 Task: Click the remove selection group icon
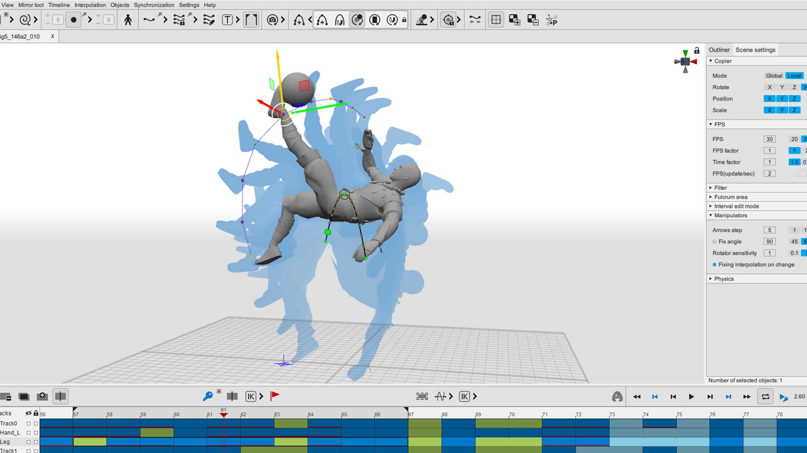point(532,19)
